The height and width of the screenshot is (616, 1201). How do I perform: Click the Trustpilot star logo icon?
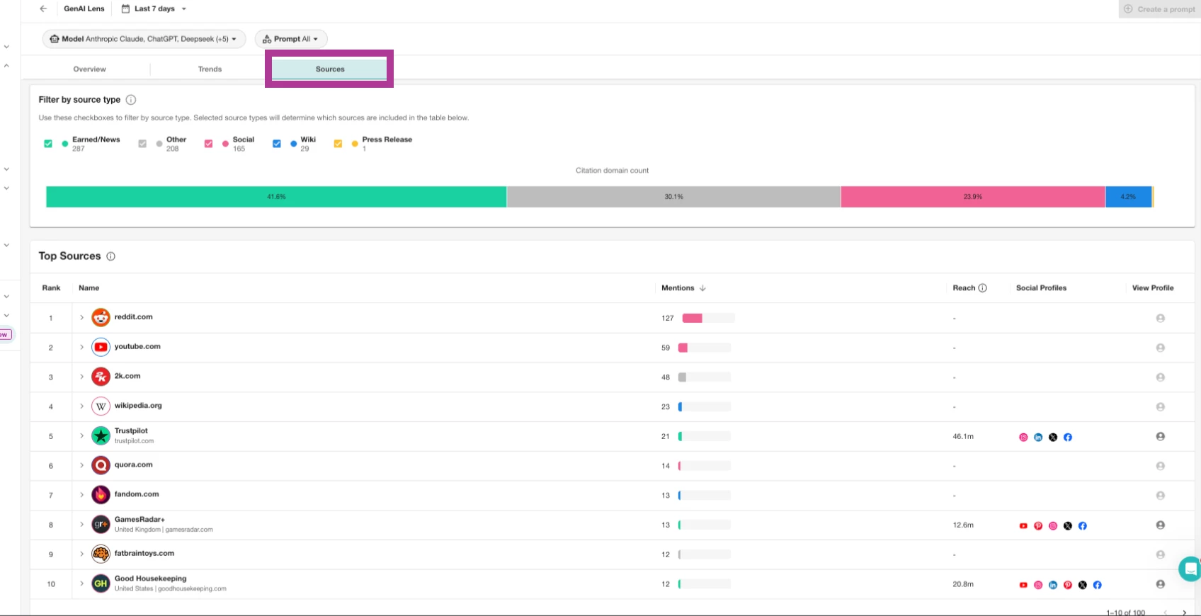pyautogui.click(x=101, y=435)
